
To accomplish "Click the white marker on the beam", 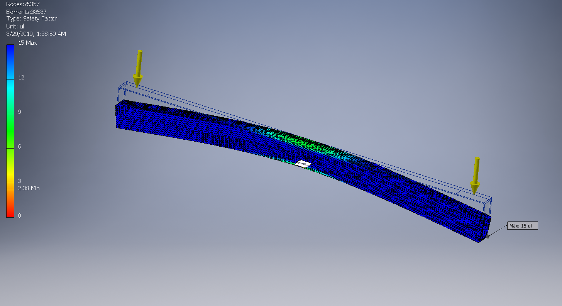I will coord(303,164).
